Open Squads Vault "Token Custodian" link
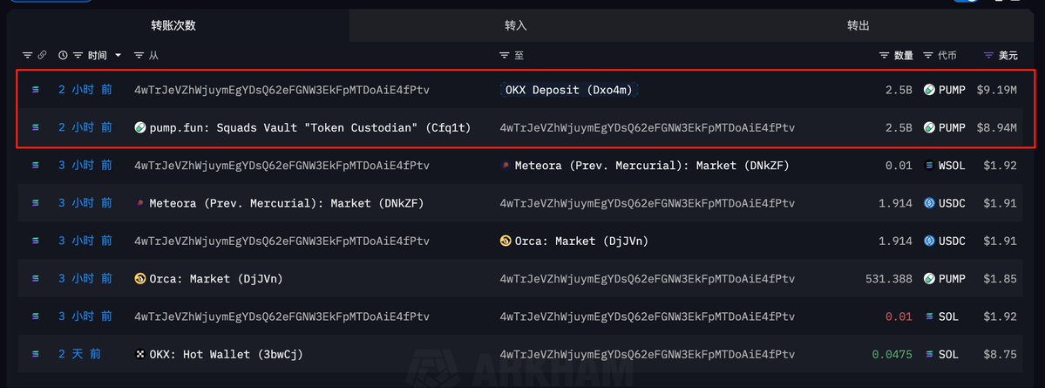1045x388 pixels. tap(310, 127)
